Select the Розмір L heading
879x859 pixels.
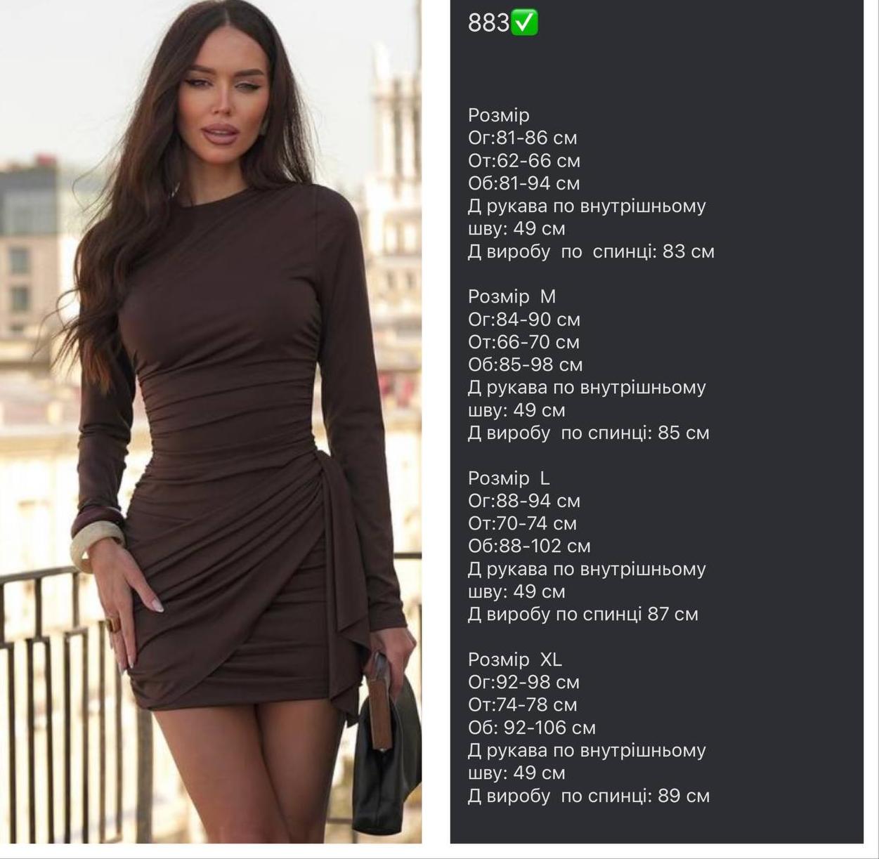(509, 478)
